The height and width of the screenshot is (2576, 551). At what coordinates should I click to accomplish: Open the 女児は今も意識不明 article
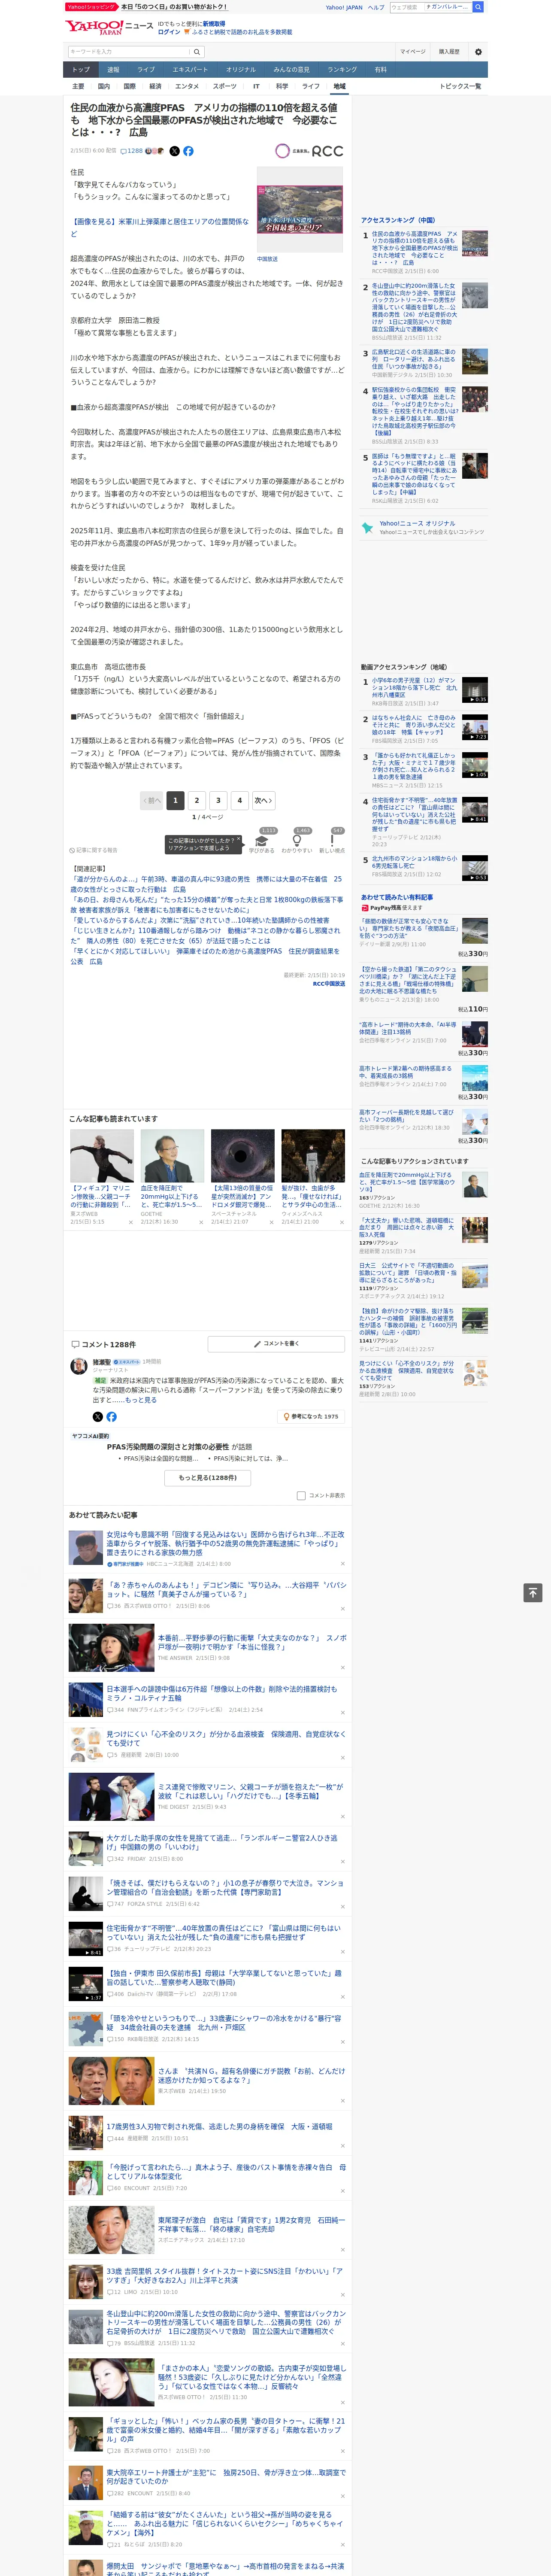click(x=226, y=1543)
